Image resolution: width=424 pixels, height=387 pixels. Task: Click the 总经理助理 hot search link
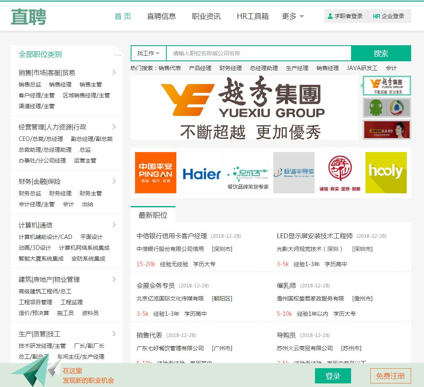coord(264,68)
